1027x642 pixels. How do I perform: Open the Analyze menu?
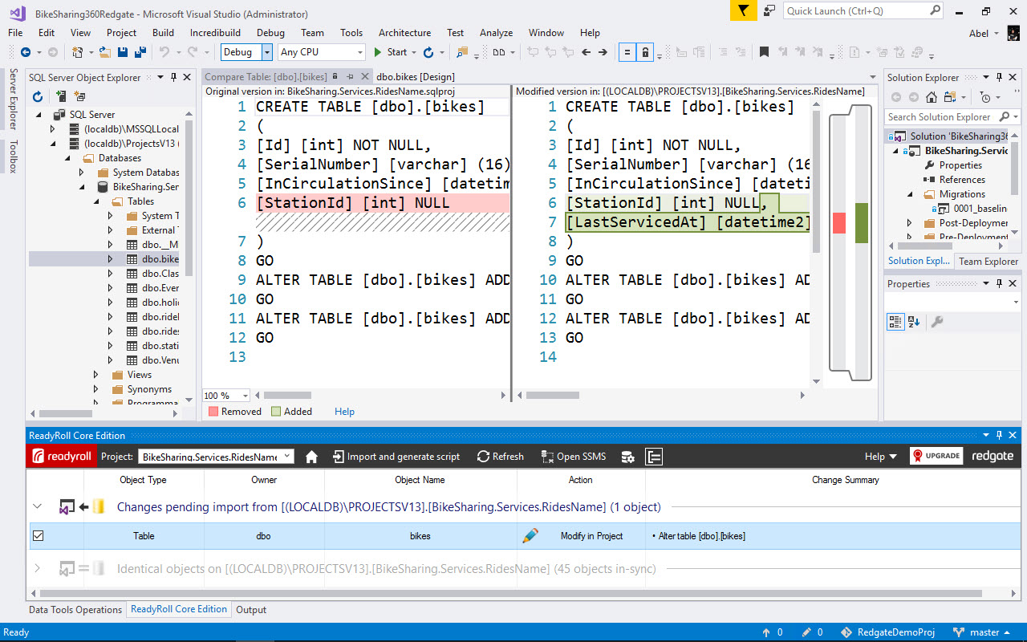click(x=496, y=33)
